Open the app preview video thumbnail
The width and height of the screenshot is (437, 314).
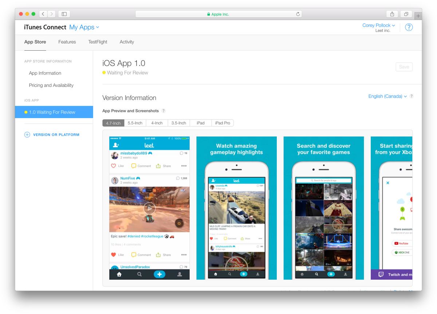click(x=149, y=208)
